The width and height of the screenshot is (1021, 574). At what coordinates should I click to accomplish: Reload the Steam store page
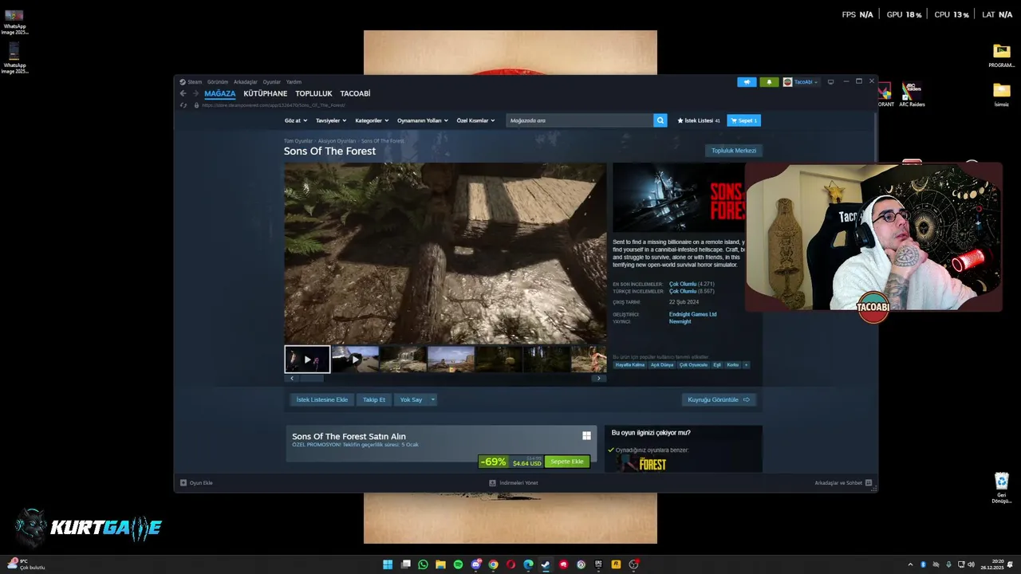click(x=183, y=105)
